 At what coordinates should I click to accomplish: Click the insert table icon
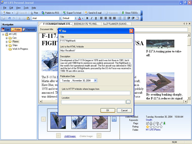click(x=137, y=18)
